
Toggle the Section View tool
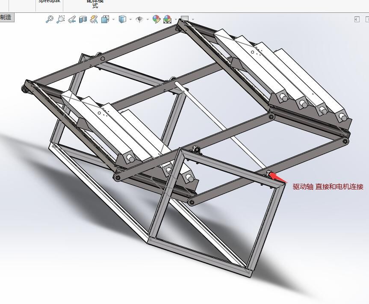[x=83, y=19]
